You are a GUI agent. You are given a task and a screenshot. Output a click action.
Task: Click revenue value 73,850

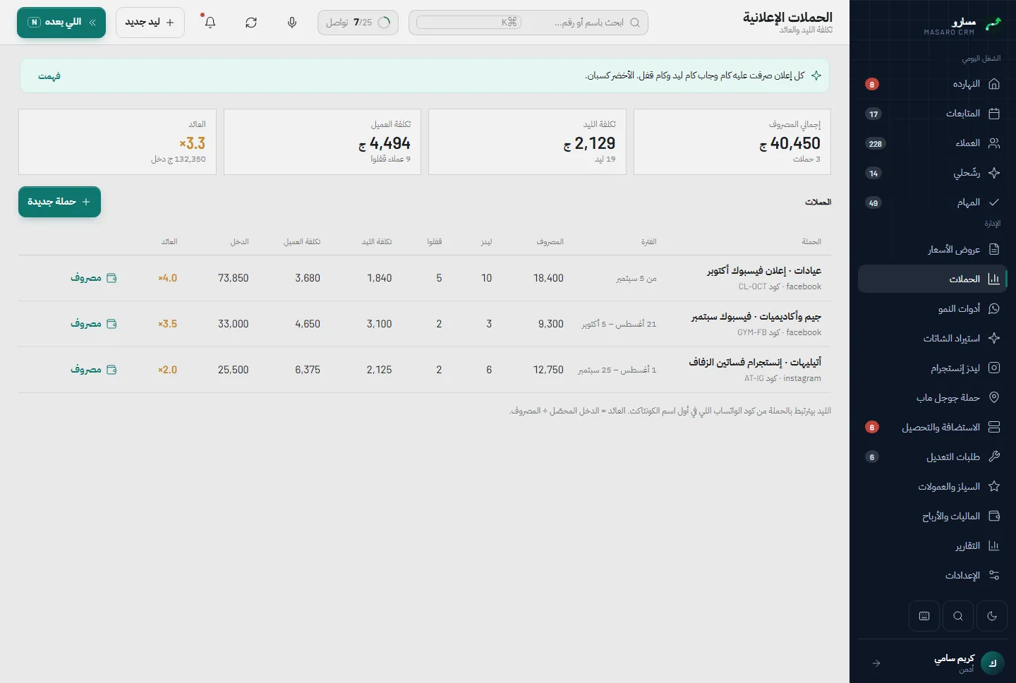234,278
